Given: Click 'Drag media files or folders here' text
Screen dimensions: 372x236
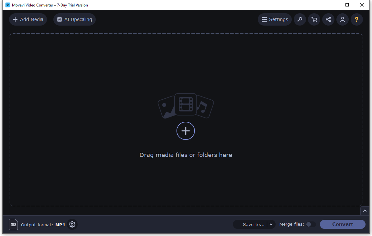Looking at the screenshot, I should (x=186, y=155).
